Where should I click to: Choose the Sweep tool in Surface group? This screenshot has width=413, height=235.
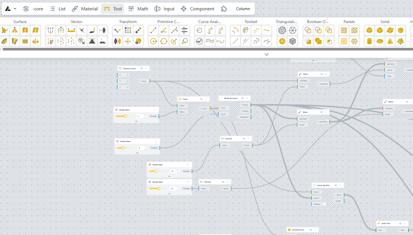[x=4, y=41]
